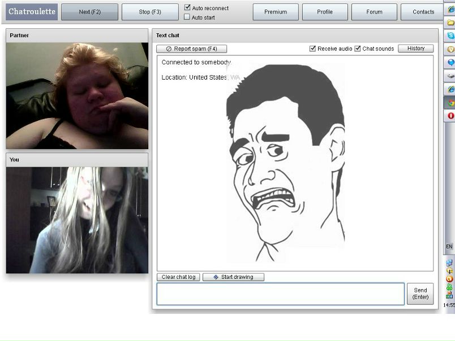
Task: Click the Skype icon in the taskbar
Action: (450, 36)
